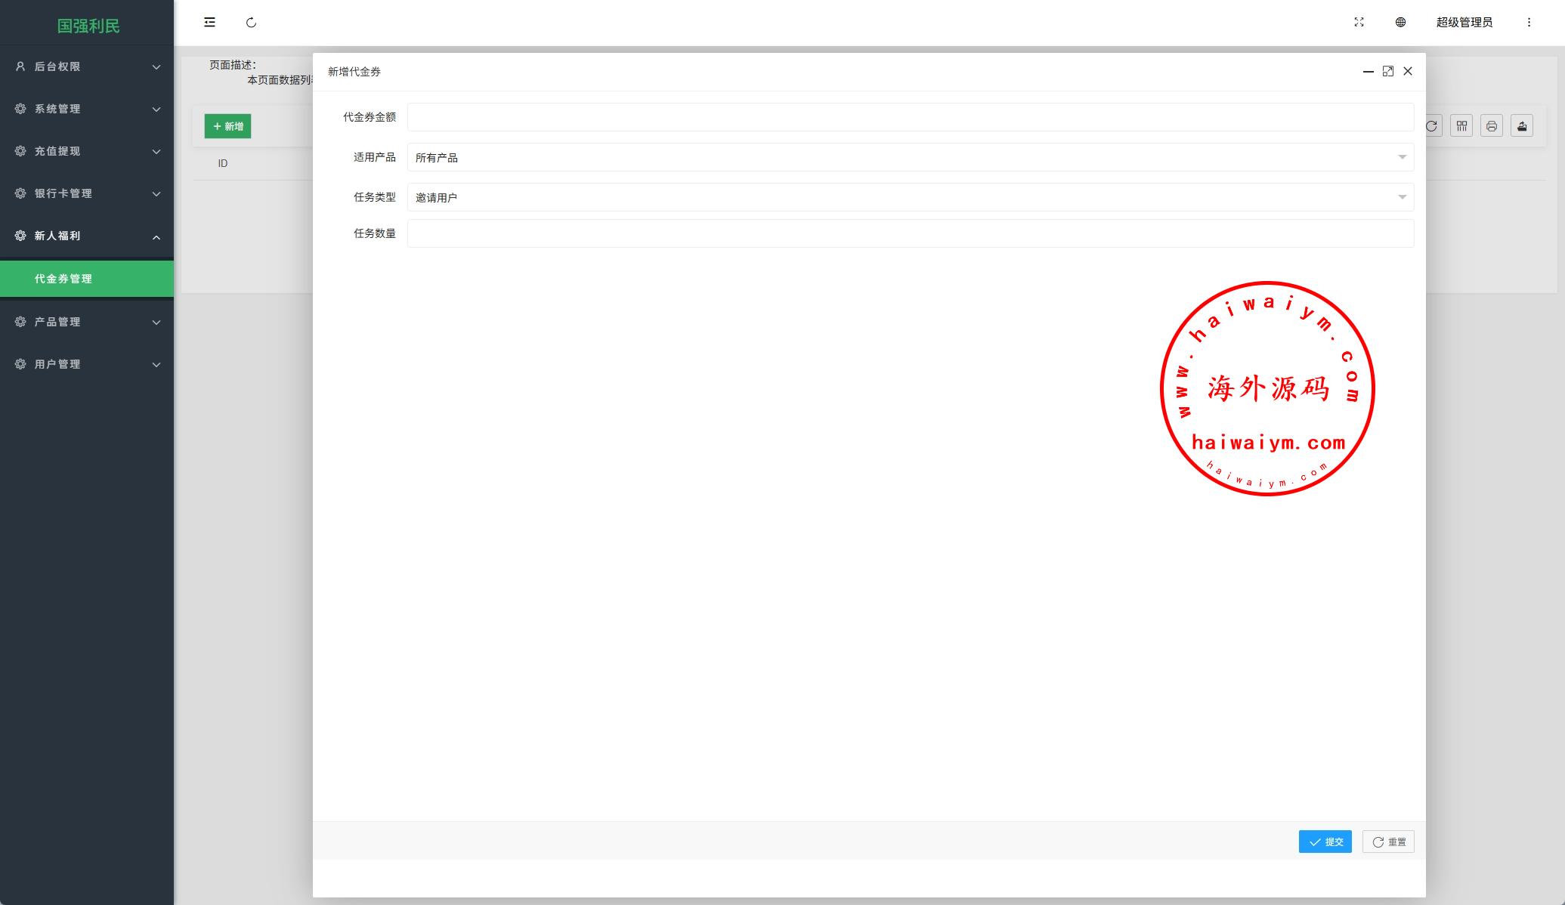Enter fullscreen using the fullscreen icon
Viewport: 1565px width, 905px height.
[1359, 23]
